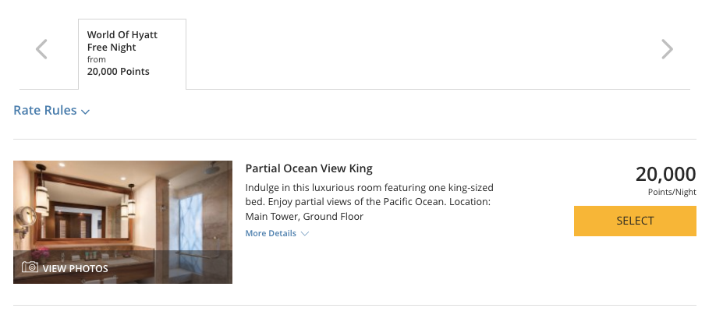Open VIEW PHOTOS for the room

(x=75, y=268)
